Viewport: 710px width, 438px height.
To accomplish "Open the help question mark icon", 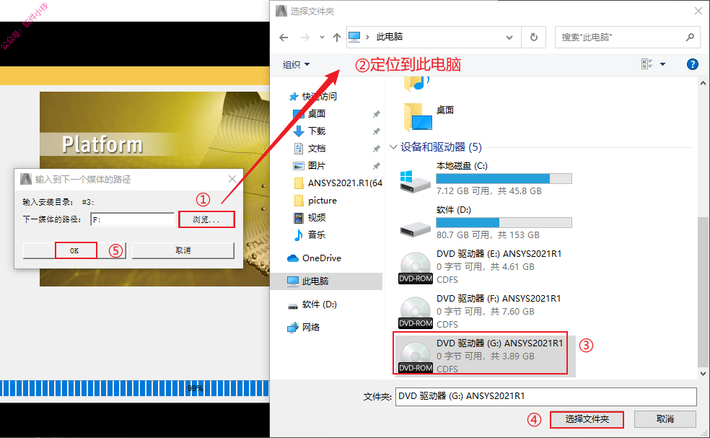I will pyautogui.click(x=693, y=64).
